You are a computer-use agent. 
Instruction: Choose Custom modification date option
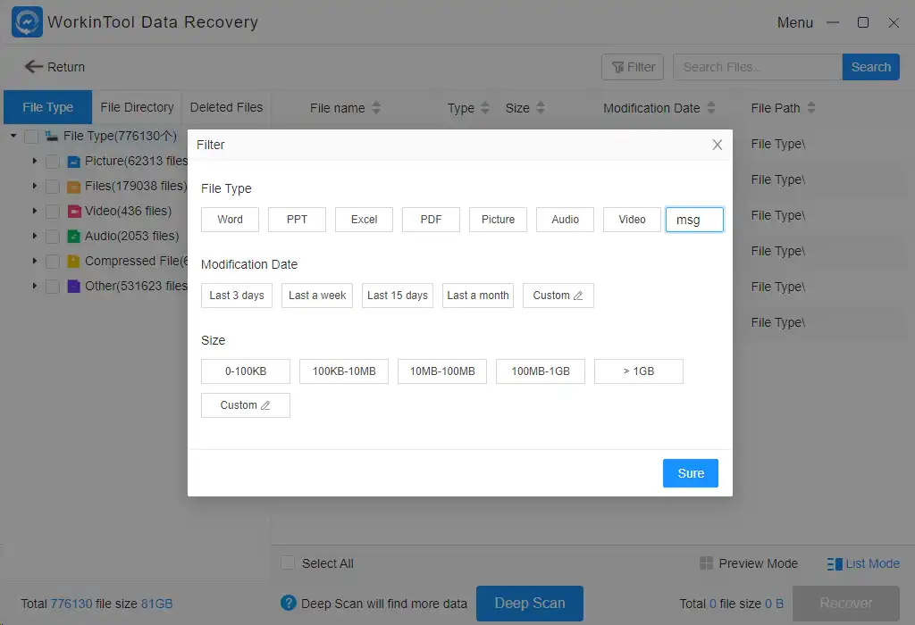point(558,296)
